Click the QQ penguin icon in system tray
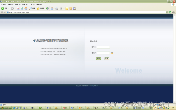The image size is (176, 110). (x=155, y=108)
